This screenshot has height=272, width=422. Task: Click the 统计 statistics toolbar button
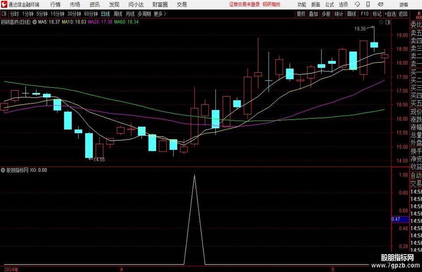tap(339, 14)
